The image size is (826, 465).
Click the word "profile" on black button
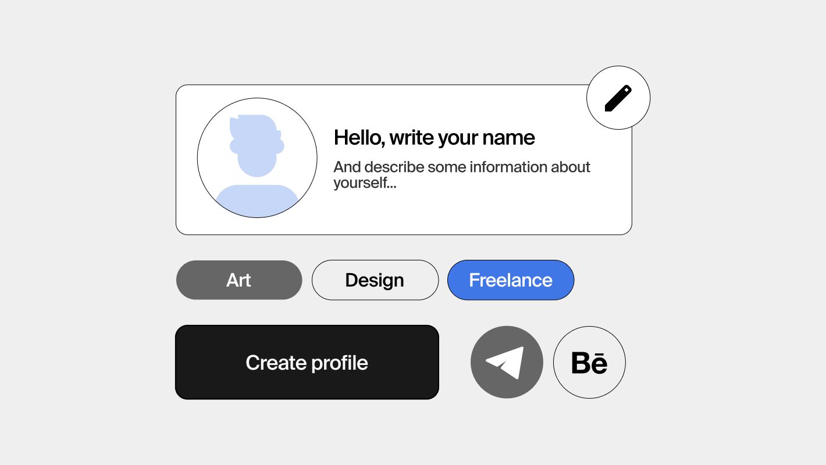pos(339,363)
